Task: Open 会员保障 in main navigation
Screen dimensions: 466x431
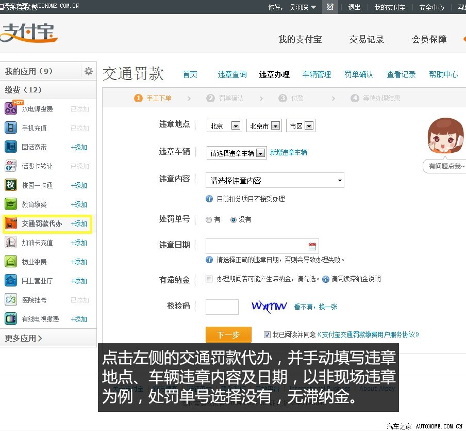Action: pos(429,39)
